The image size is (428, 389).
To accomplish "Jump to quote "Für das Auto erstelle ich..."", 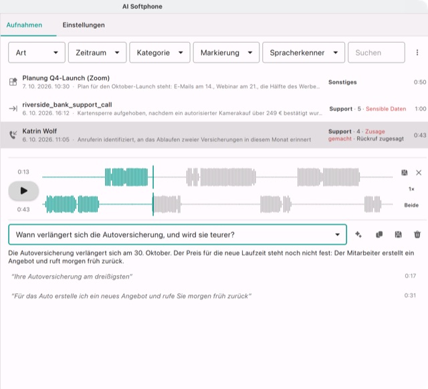I will click(x=131, y=296).
